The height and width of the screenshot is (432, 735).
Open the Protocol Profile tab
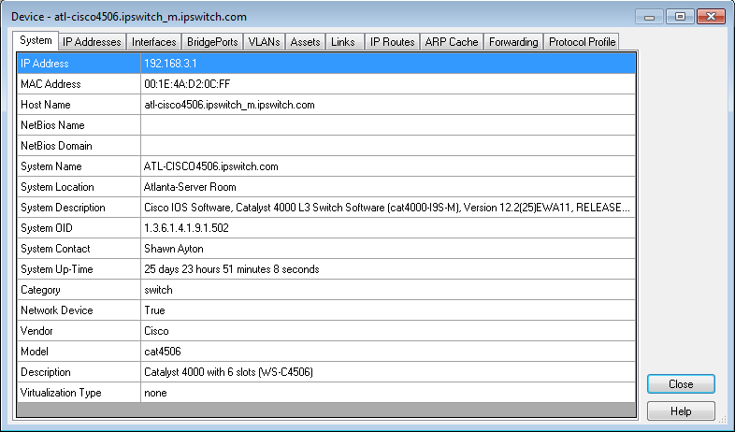click(x=582, y=42)
